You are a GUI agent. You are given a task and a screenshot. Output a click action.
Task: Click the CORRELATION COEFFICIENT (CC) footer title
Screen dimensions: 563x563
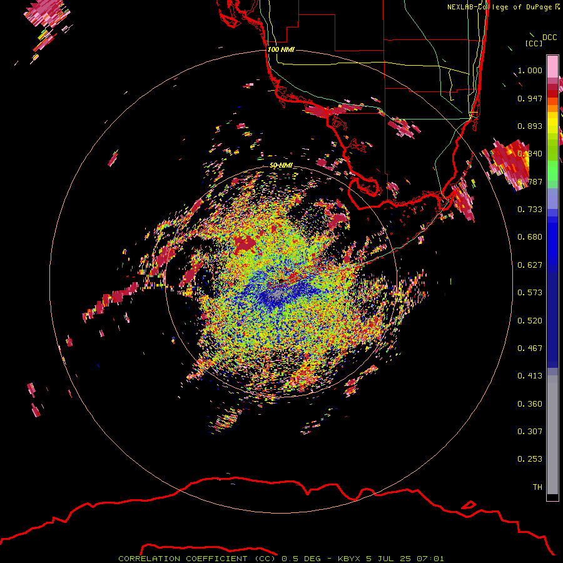pyautogui.click(x=197, y=559)
